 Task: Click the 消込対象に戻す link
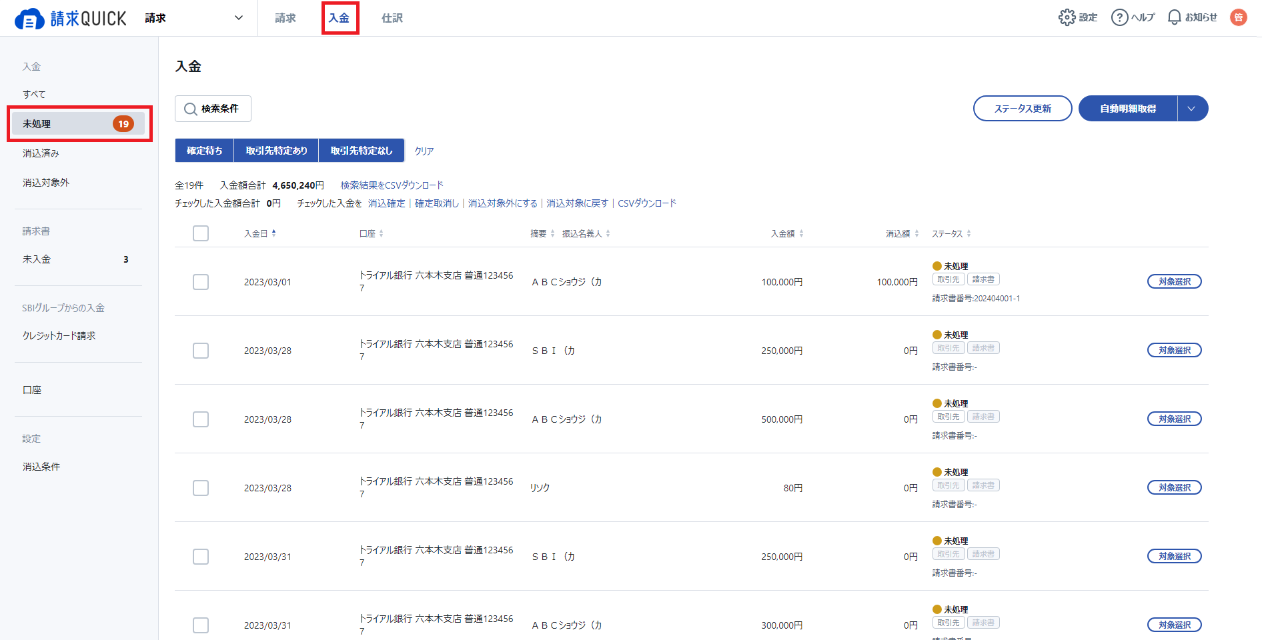click(x=578, y=203)
